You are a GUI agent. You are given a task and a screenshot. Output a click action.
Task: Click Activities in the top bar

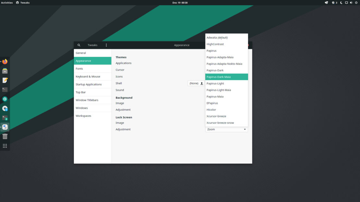pos(6,3)
